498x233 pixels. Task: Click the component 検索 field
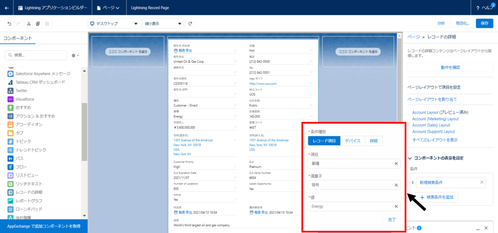36,55
